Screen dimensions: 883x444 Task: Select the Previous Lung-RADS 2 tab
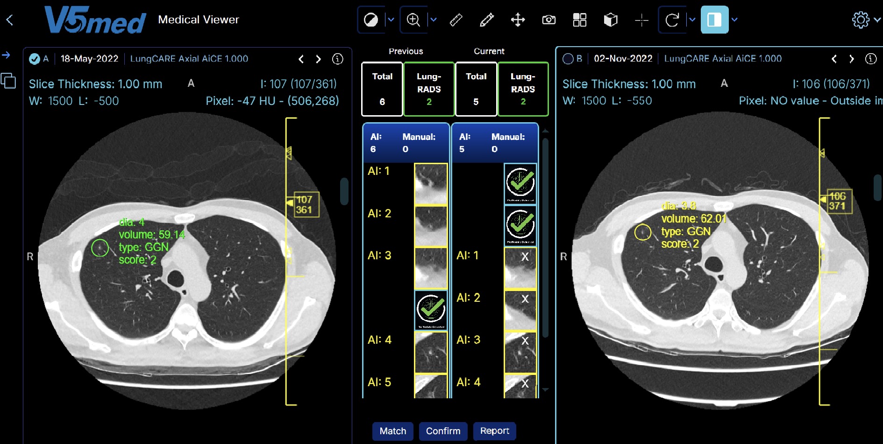click(x=428, y=89)
